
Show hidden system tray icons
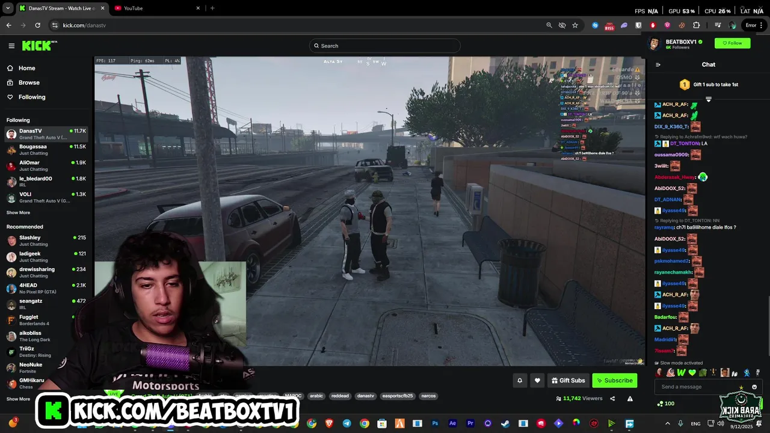667,423
